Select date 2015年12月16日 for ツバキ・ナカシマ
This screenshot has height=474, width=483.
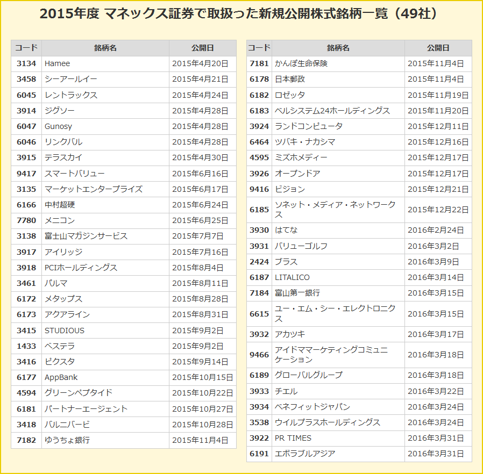click(438, 142)
